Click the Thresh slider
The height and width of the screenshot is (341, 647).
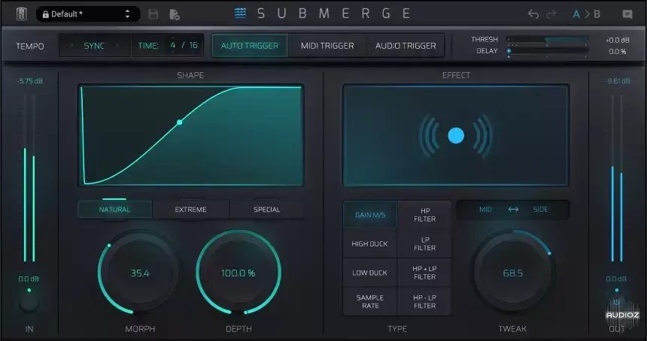point(546,39)
